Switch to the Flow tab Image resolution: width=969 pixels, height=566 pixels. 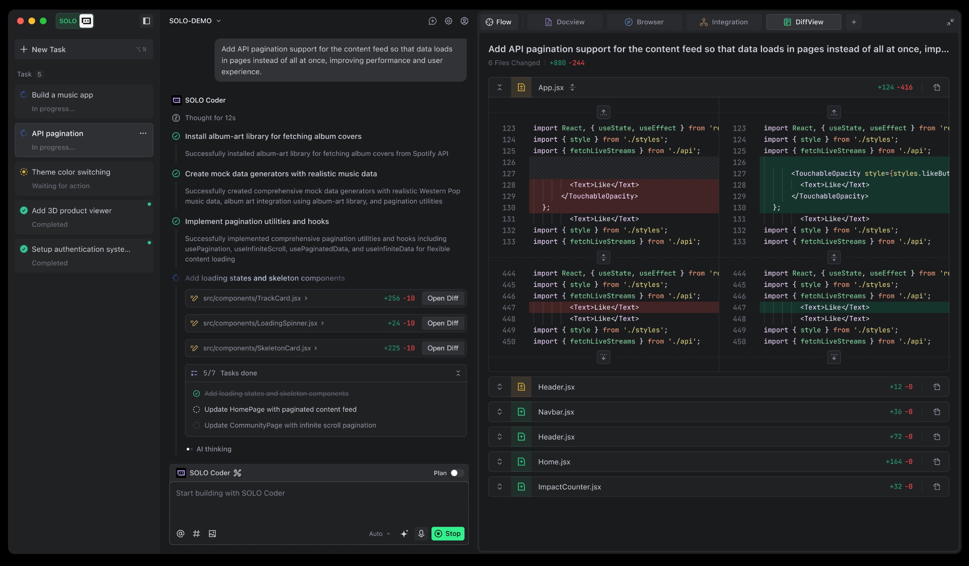coord(499,22)
